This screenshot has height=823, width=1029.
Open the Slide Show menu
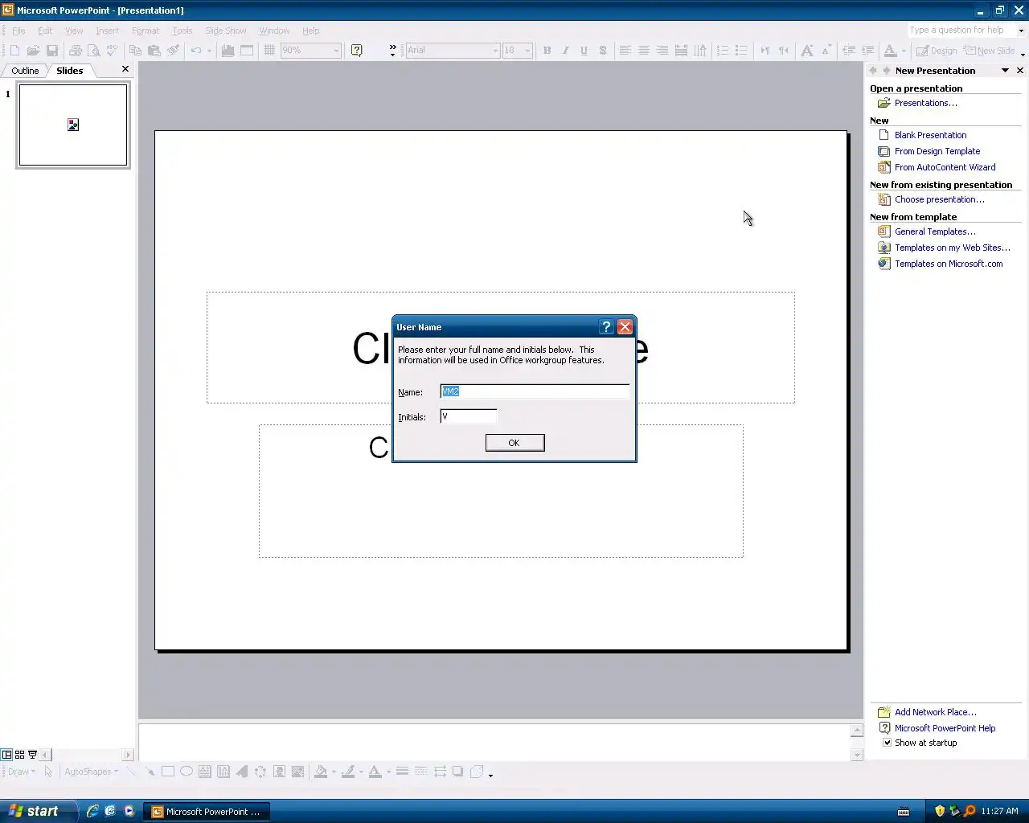coord(225,31)
